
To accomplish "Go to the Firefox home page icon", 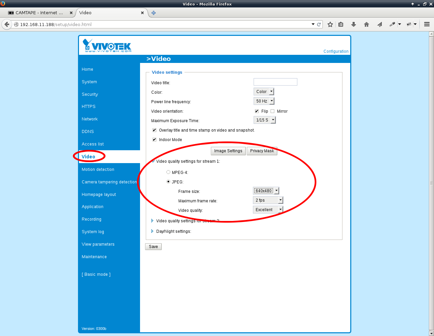I will tap(367, 24).
